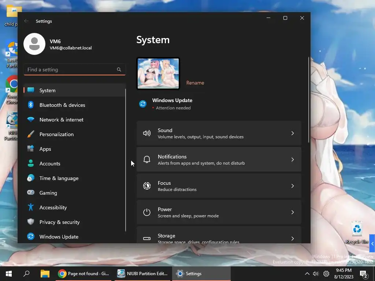Open the Recycle Bin desktop icon
The height and width of the screenshot is (281, 375).
point(357,232)
